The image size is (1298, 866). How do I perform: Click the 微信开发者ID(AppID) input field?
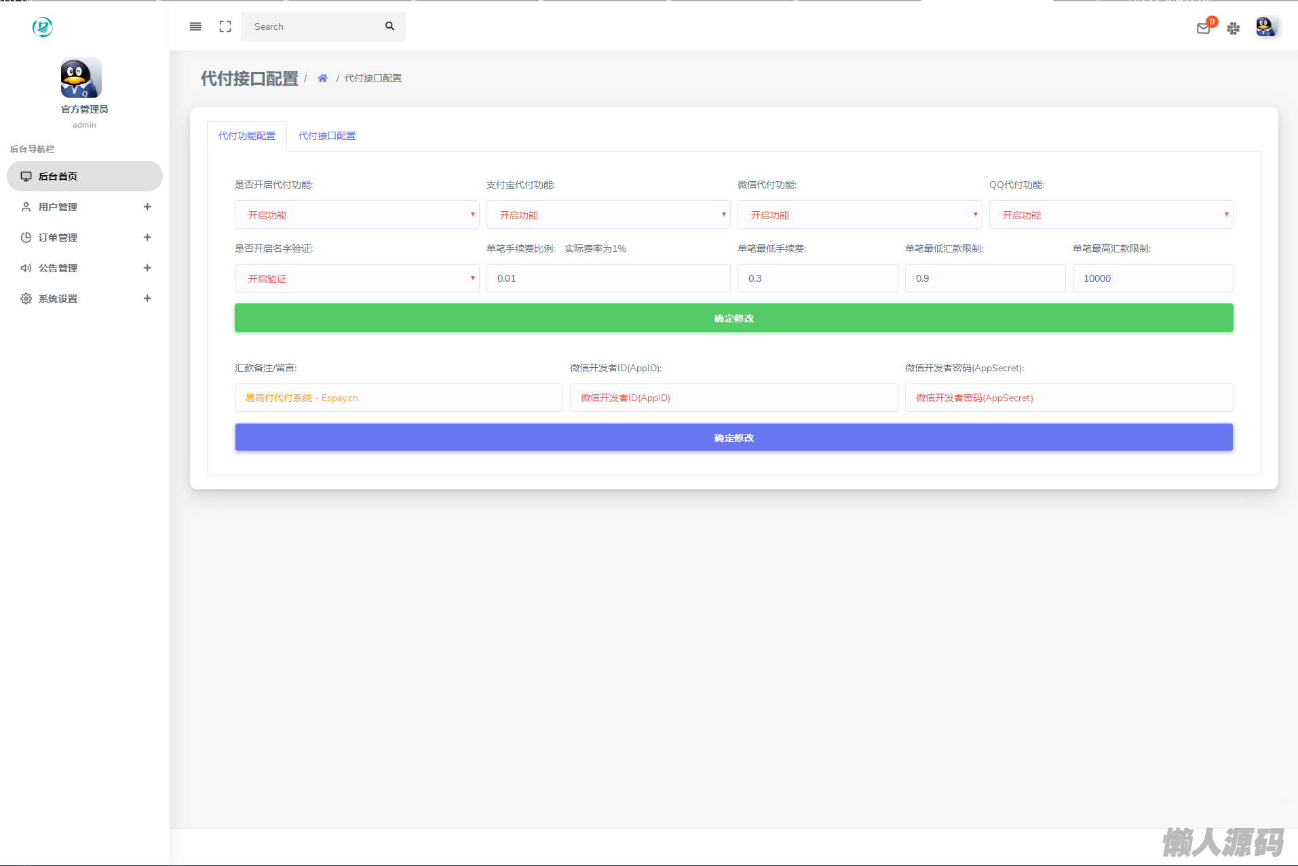tap(733, 398)
